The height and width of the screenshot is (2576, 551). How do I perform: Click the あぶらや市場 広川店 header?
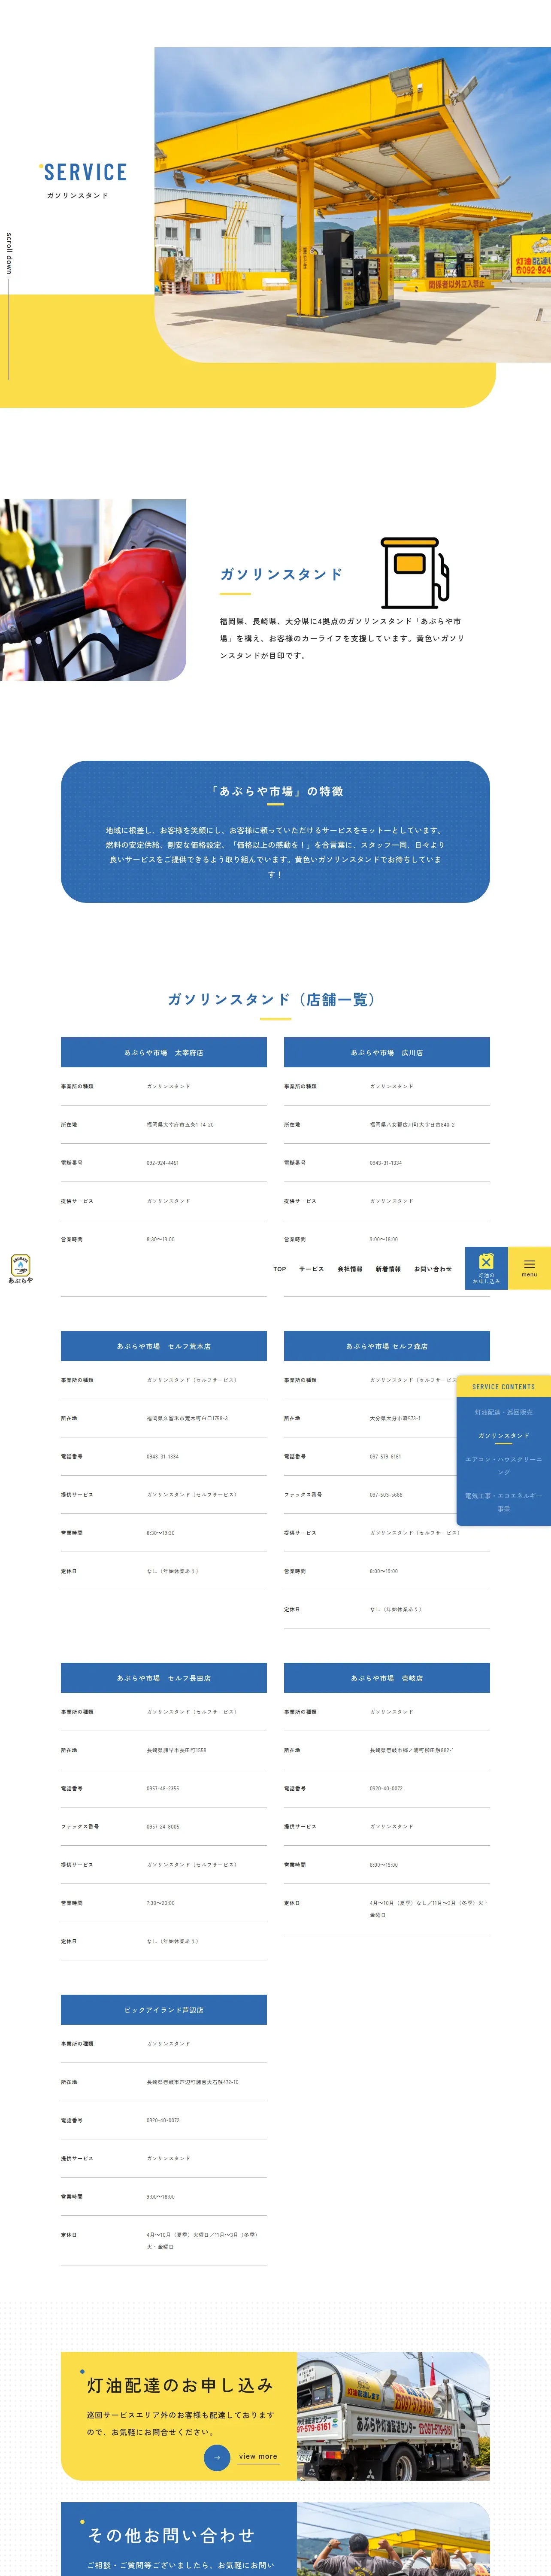point(387,1052)
